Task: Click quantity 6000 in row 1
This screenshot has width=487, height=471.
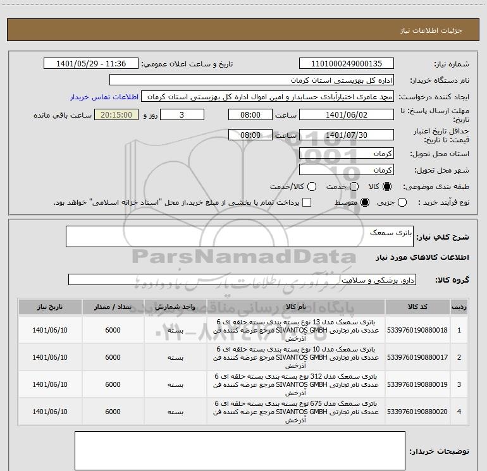Action: (x=113, y=330)
